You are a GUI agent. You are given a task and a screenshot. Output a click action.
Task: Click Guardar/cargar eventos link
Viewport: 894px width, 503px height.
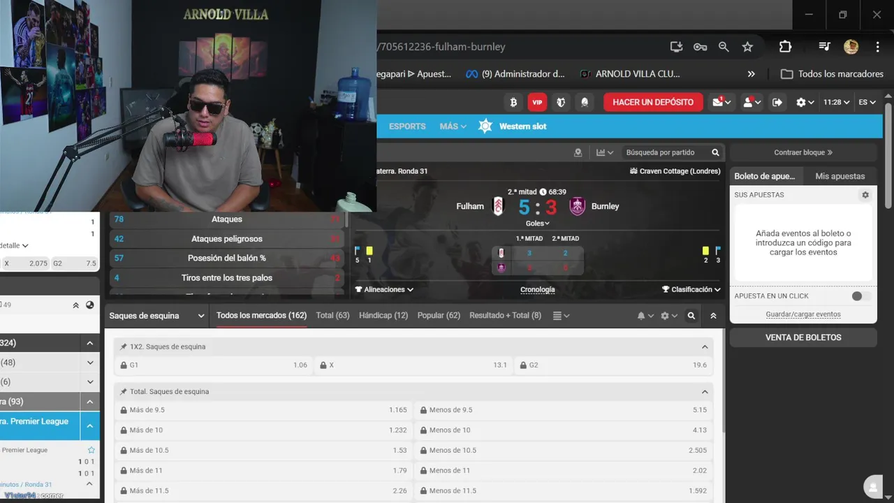tap(803, 314)
